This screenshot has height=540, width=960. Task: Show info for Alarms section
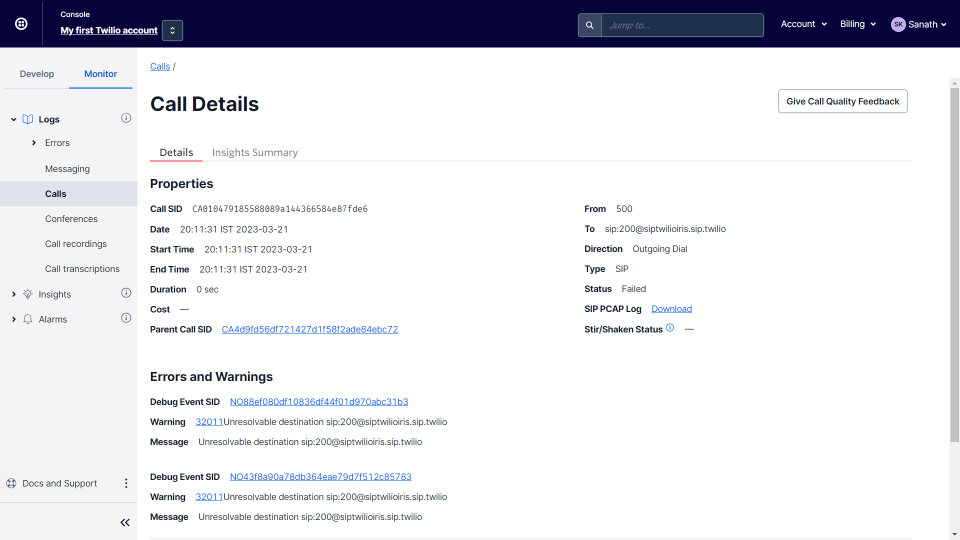(126, 318)
